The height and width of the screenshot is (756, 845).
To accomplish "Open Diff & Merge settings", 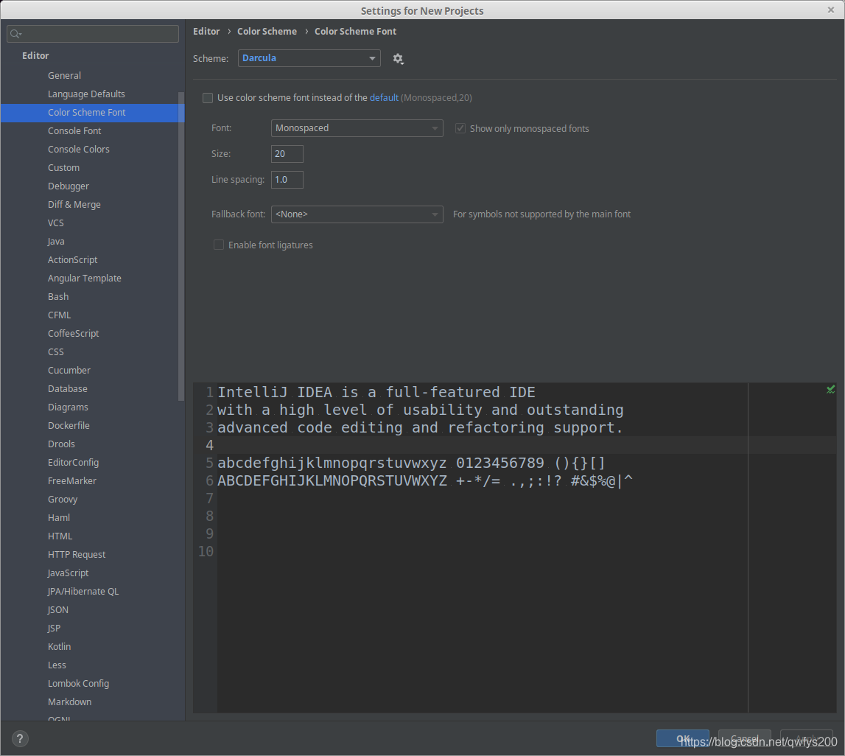I will pos(74,204).
